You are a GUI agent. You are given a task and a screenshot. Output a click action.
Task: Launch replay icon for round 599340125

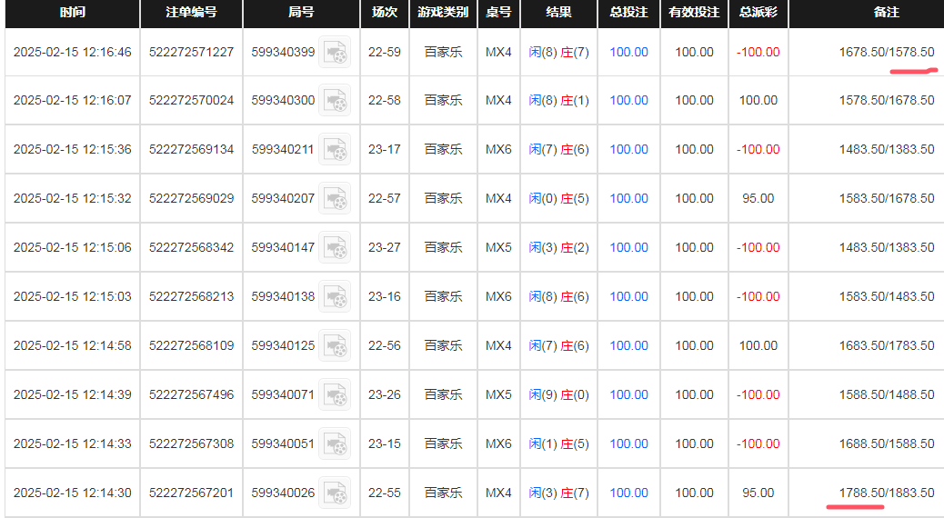pyautogui.click(x=335, y=346)
